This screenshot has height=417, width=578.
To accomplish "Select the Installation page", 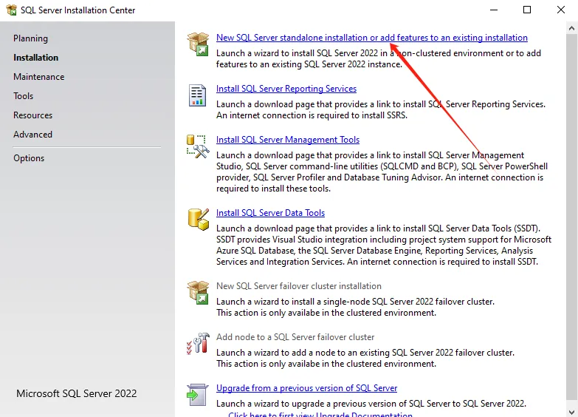I will coord(35,58).
